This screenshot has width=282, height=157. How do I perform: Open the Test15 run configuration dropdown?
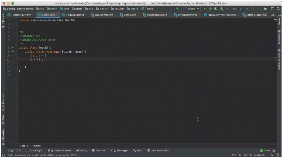(191, 9)
